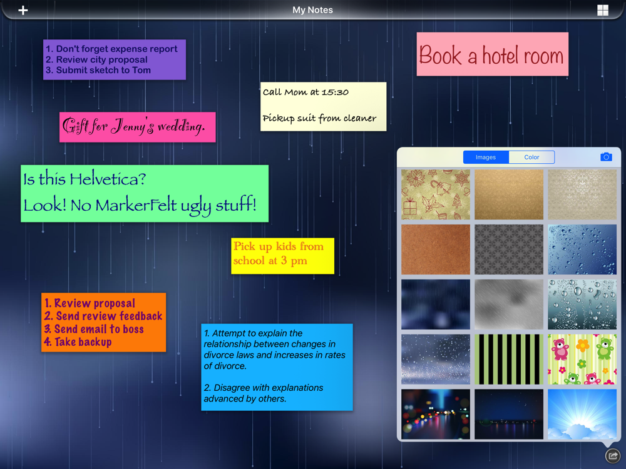Select the Christmas pattern background
Viewport: 626px width, 469px height.
click(436, 194)
